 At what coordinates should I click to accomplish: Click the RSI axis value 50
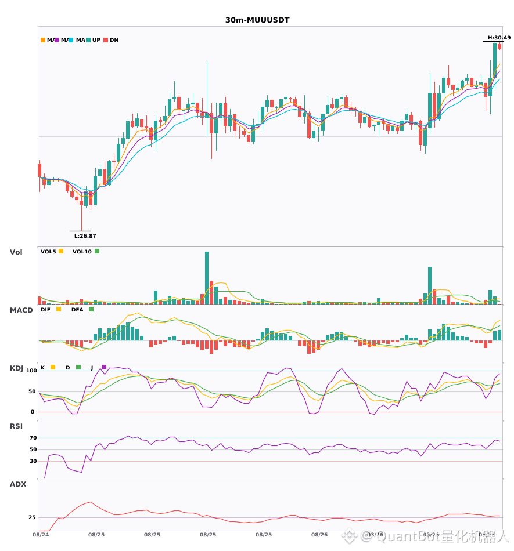click(33, 449)
